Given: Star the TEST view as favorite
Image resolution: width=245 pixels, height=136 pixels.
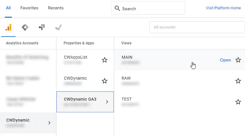Looking at the screenshot, I should tap(238, 102).
